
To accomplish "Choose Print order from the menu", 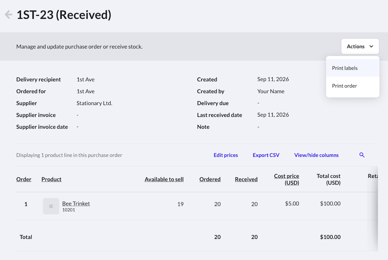I will pos(353,86).
